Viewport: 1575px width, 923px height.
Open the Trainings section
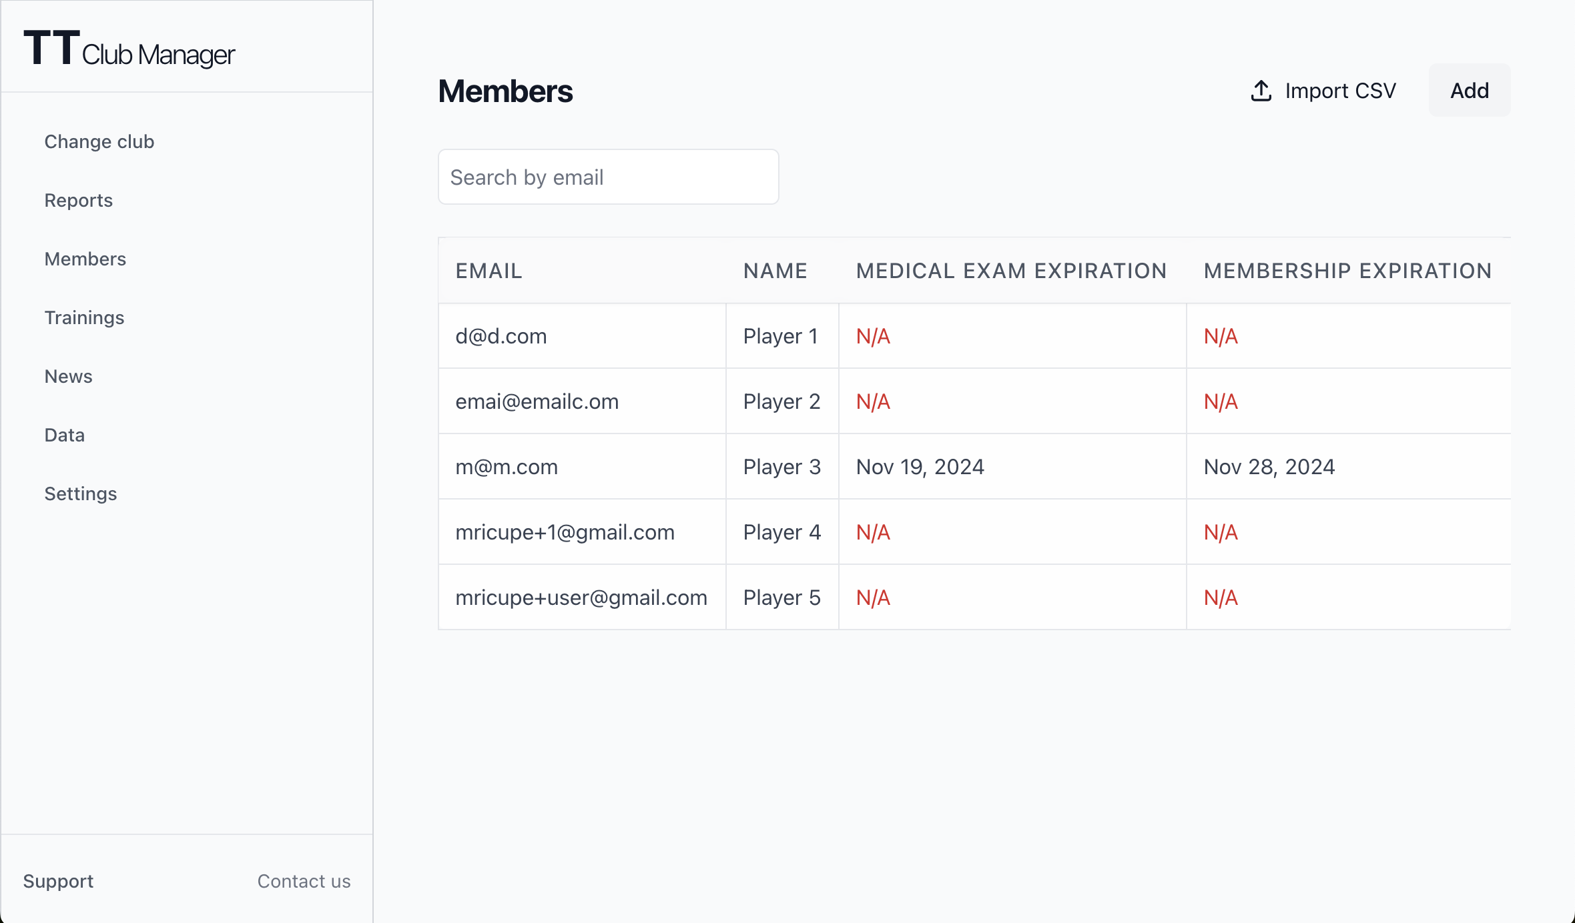pos(84,317)
